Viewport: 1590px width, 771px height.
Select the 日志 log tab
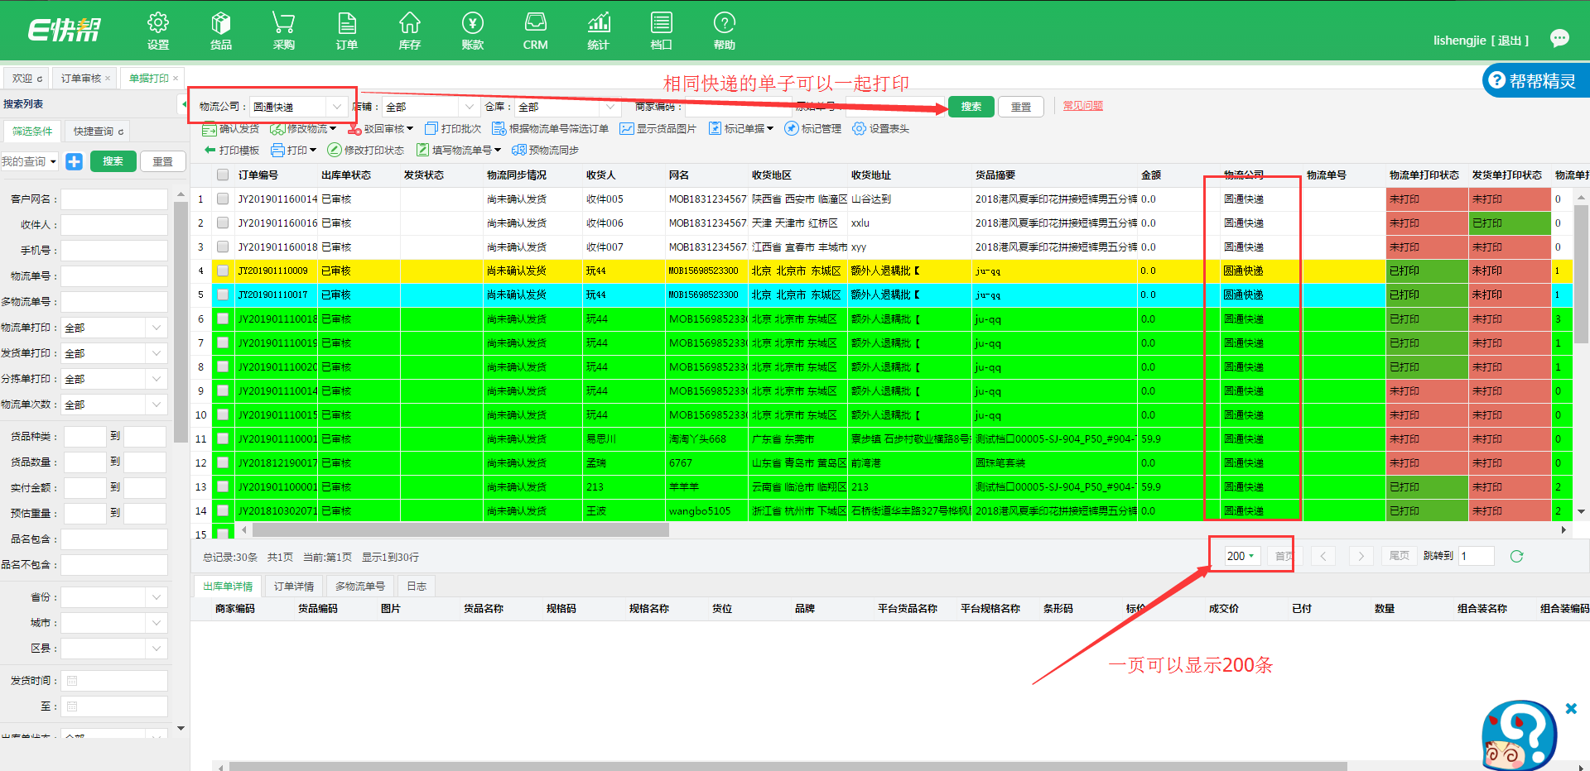tap(417, 586)
